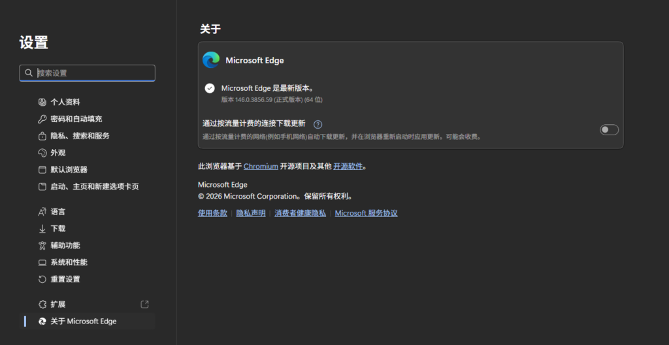Select 关于 Microsoft Edge in the sidebar

[x=88, y=321]
